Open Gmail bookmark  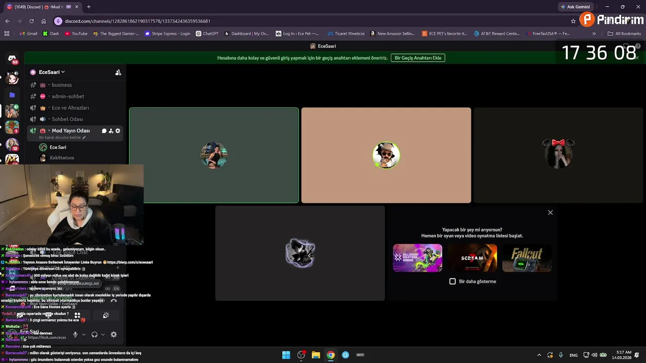(28, 34)
